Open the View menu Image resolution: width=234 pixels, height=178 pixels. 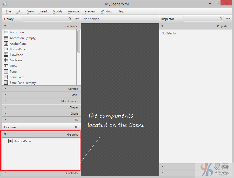[x=30, y=11]
